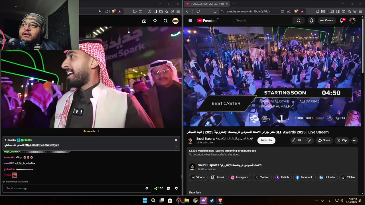Open channel shop icon beside chat
The image size is (365, 205).
pyautogui.click(x=169, y=188)
